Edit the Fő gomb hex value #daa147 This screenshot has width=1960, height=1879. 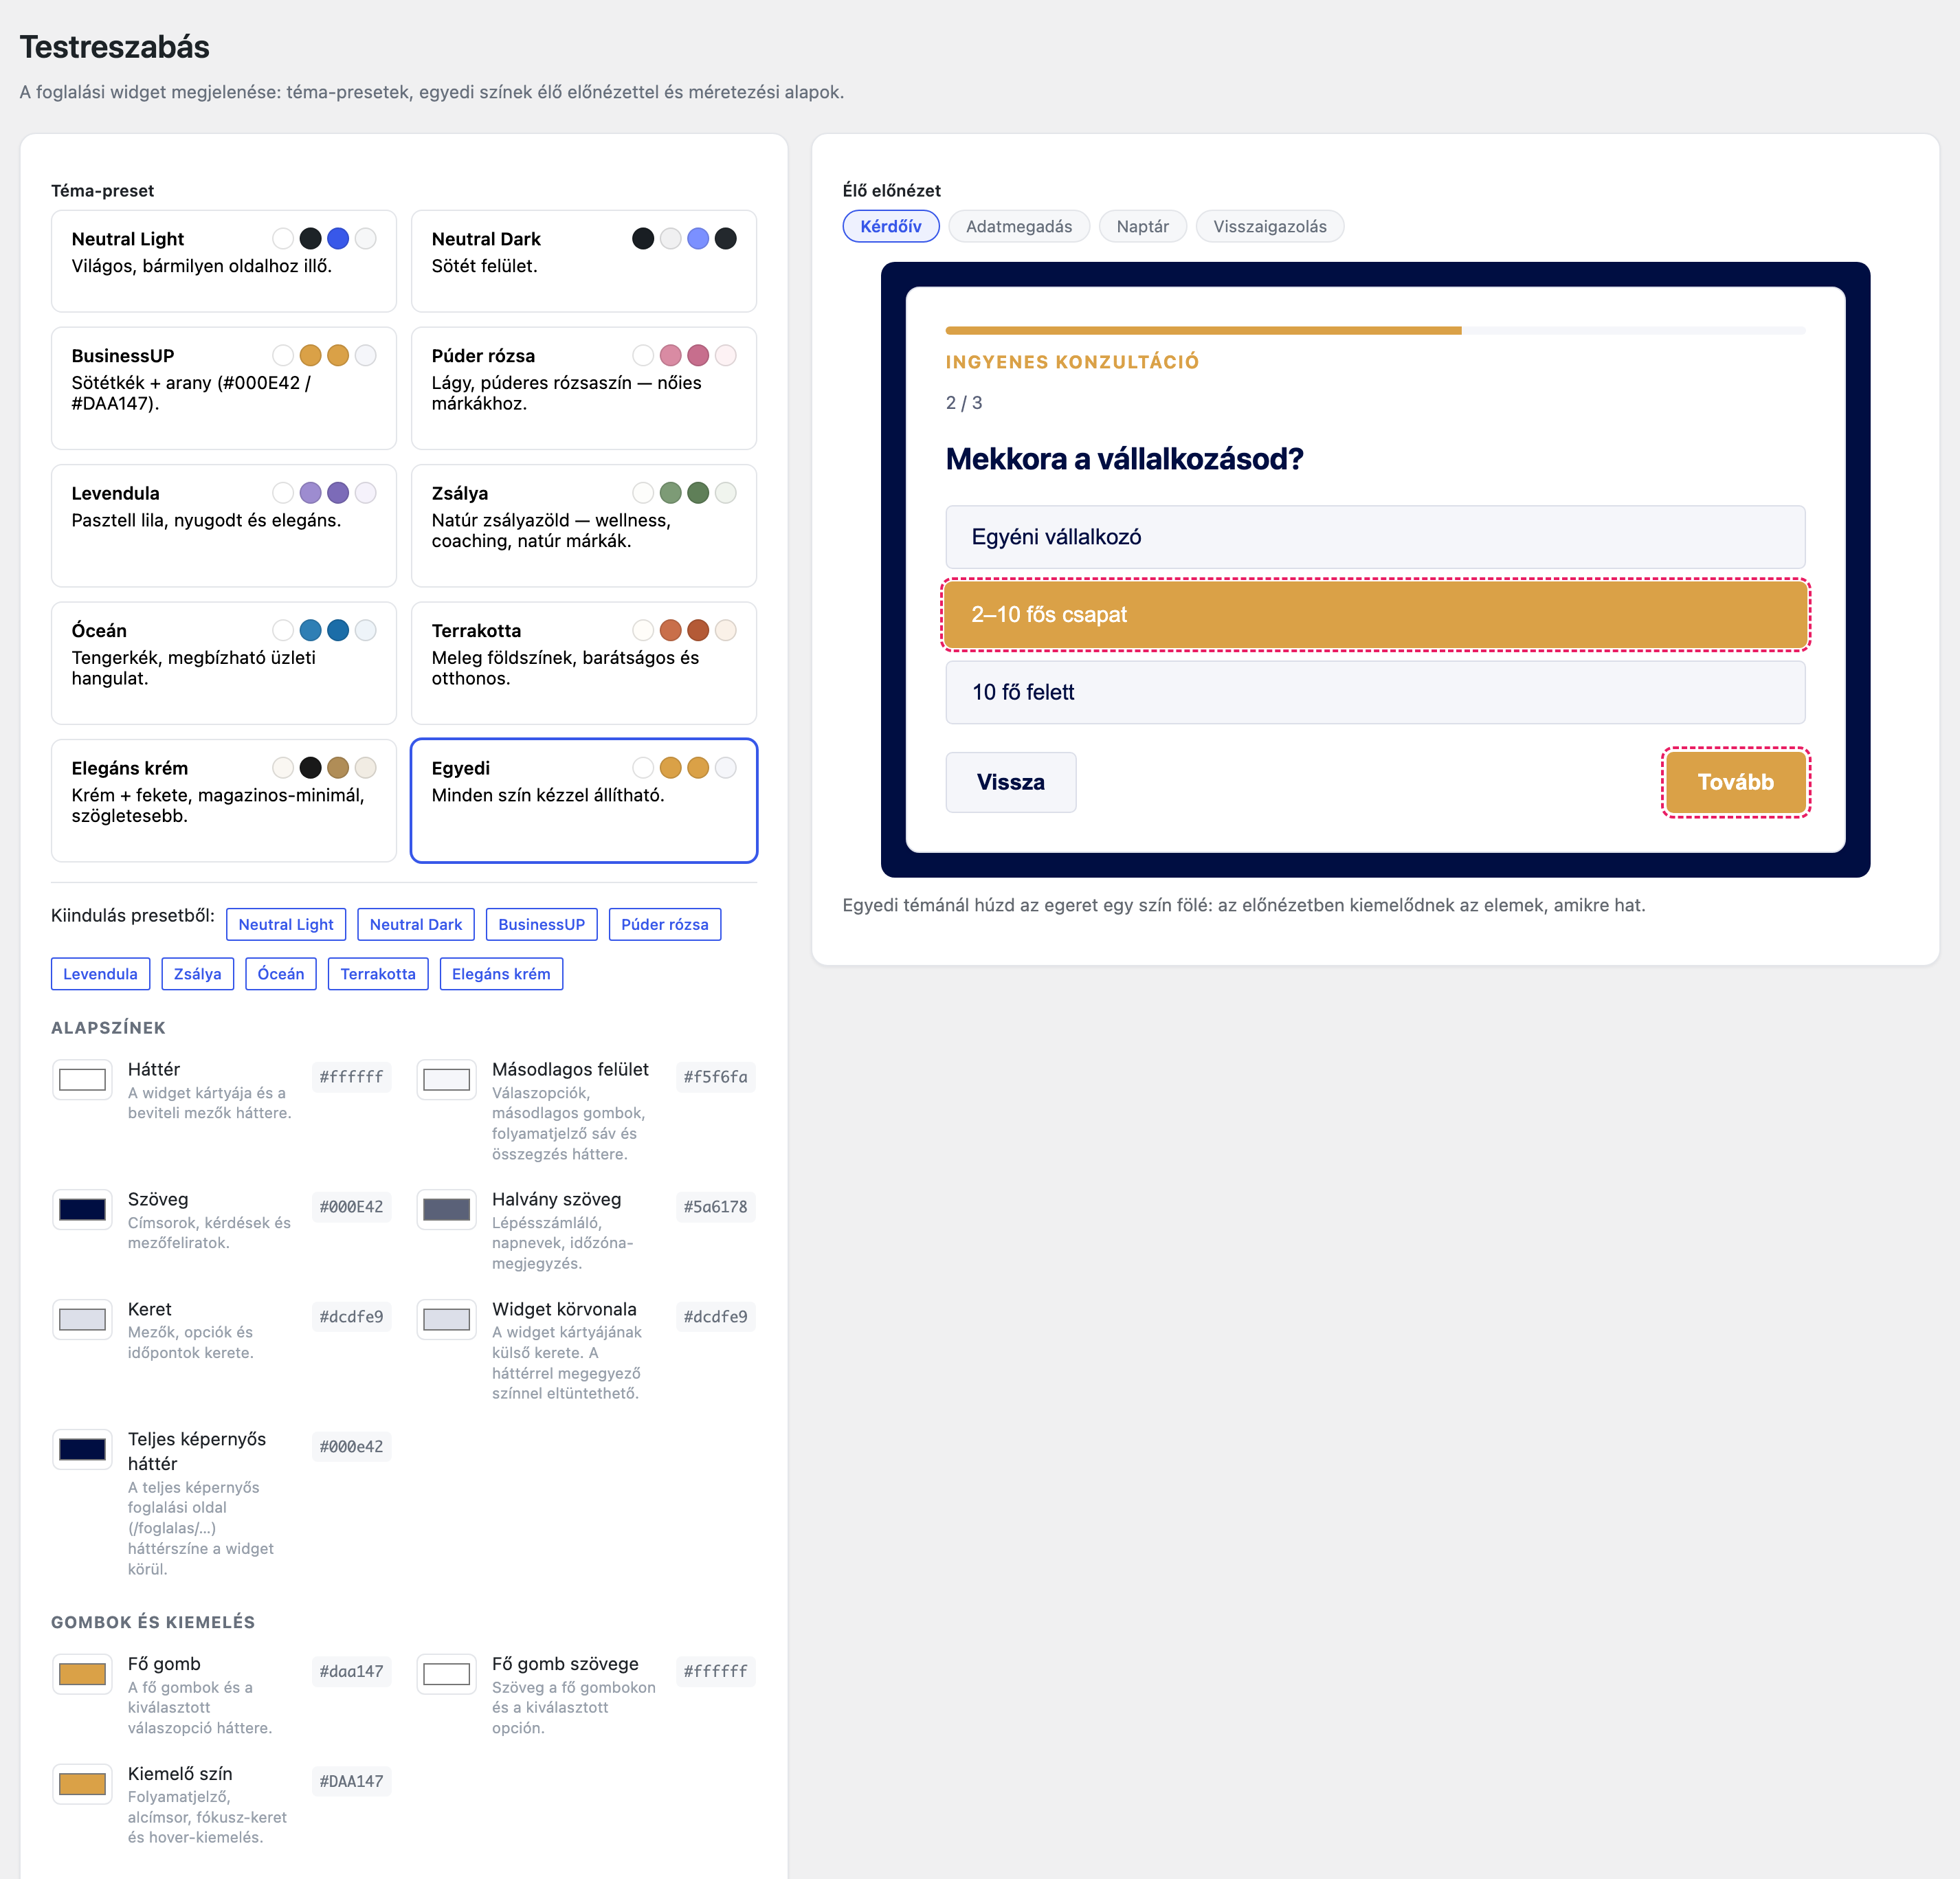pos(351,1671)
